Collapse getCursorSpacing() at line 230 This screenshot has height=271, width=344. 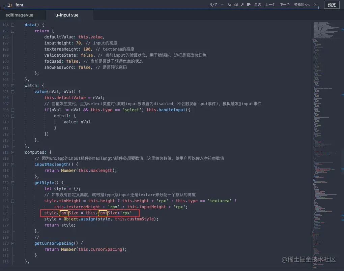point(13,243)
